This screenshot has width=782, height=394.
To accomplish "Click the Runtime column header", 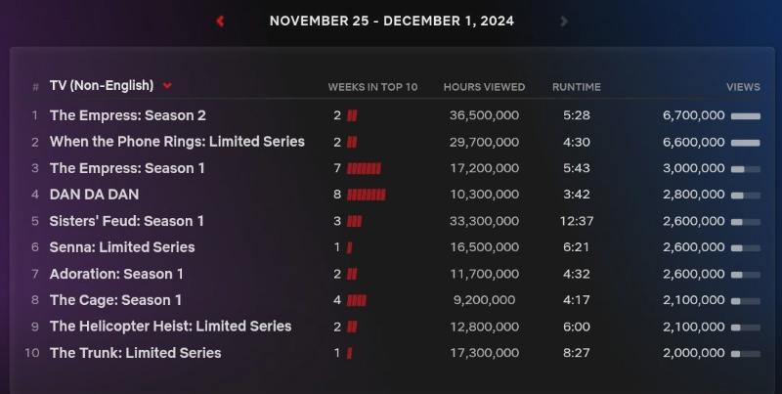I will pos(577,87).
